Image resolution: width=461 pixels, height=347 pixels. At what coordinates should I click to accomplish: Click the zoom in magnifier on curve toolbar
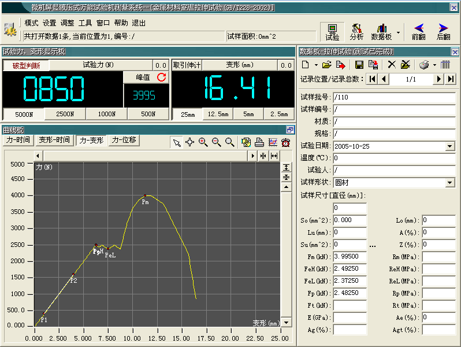[203, 142]
